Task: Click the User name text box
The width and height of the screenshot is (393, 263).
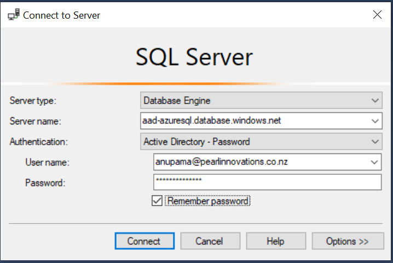Action: pos(261,162)
